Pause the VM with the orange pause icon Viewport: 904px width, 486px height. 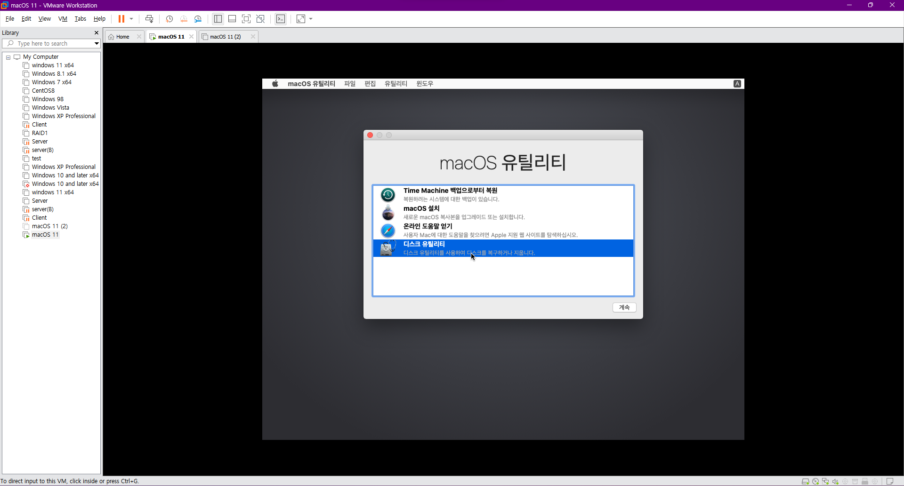[121, 19]
